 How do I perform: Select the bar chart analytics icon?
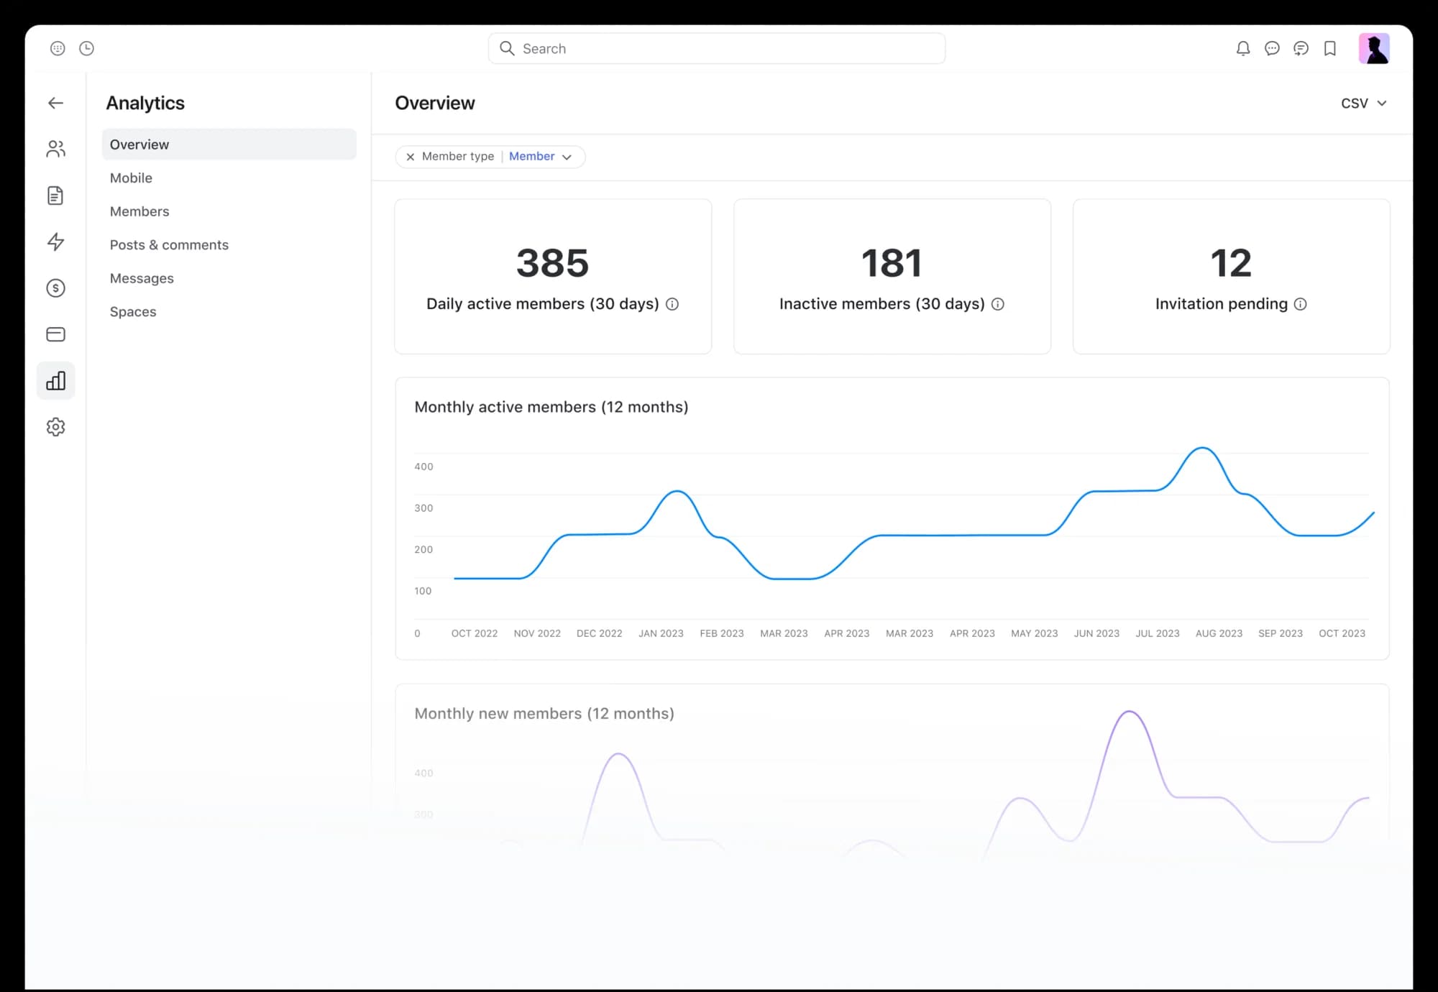[x=55, y=380]
